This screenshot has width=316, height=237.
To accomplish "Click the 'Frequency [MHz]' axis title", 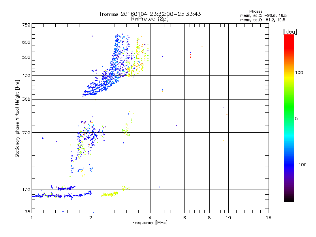I will (150, 223).
